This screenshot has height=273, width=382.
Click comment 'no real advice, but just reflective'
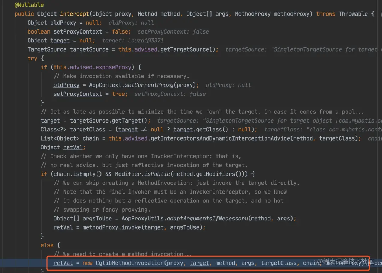144,165
